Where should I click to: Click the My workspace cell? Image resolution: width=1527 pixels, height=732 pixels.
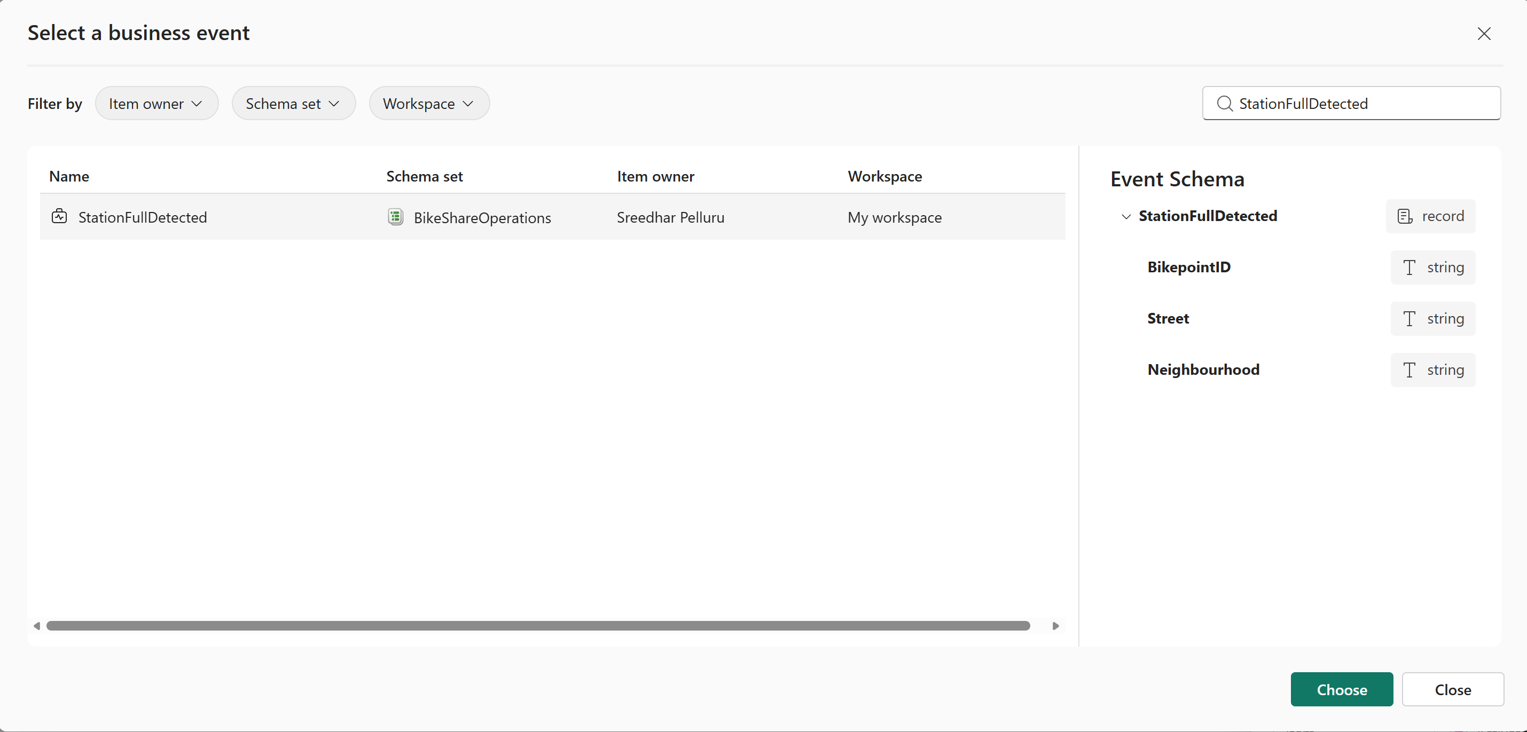coord(895,217)
